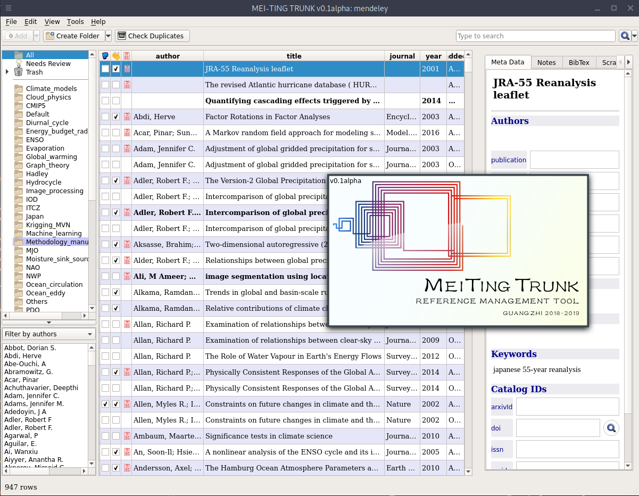Toggle favourite checkbox for JRA-55 Reanalysis leaflet
Viewport: 639px width, 496px height.
105,69
